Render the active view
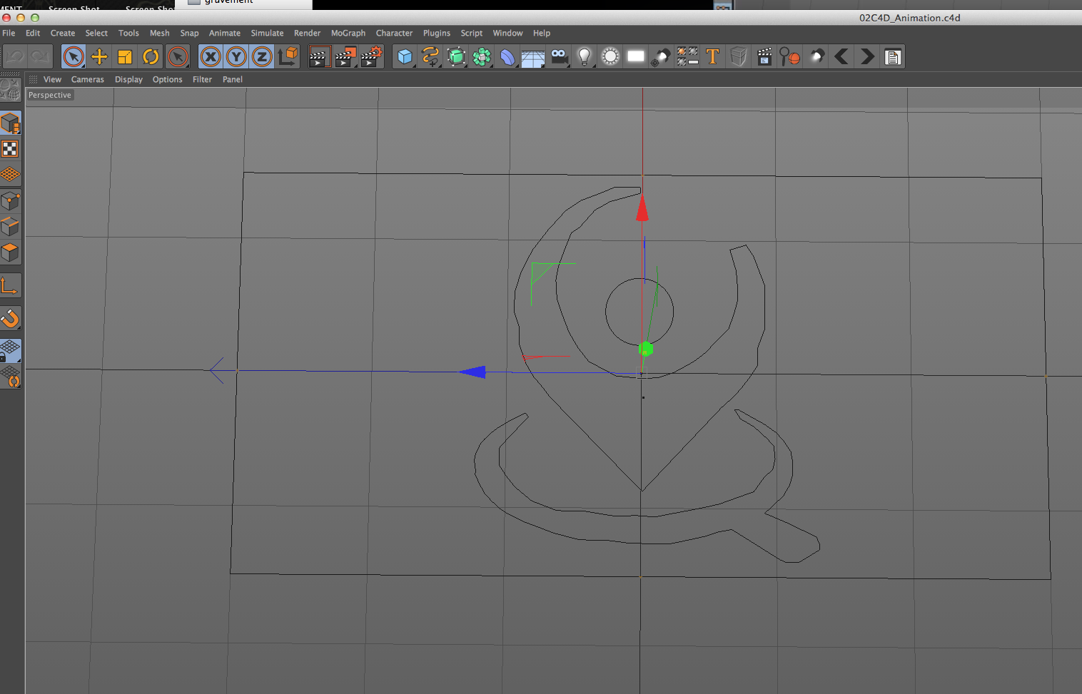The height and width of the screenshot is (694, 1082). click(319, 56)
